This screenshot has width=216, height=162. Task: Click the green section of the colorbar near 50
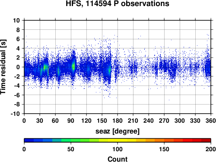(x=71, y=140)
